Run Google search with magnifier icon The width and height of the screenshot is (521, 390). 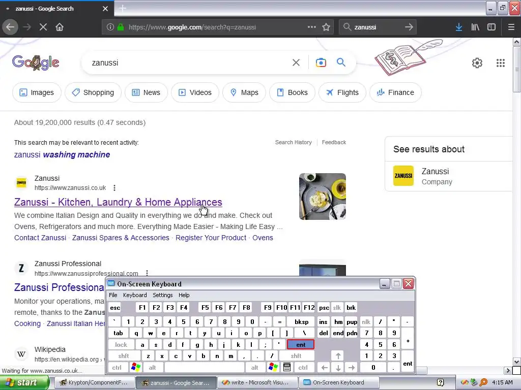341,62
